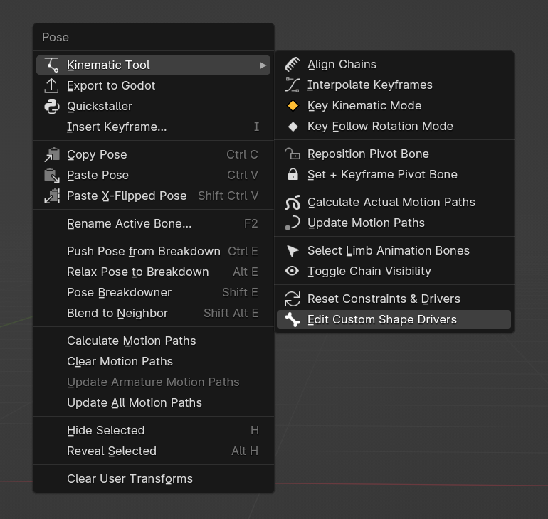
Task: Open the Quickstaller python entry
Action: 153,106
